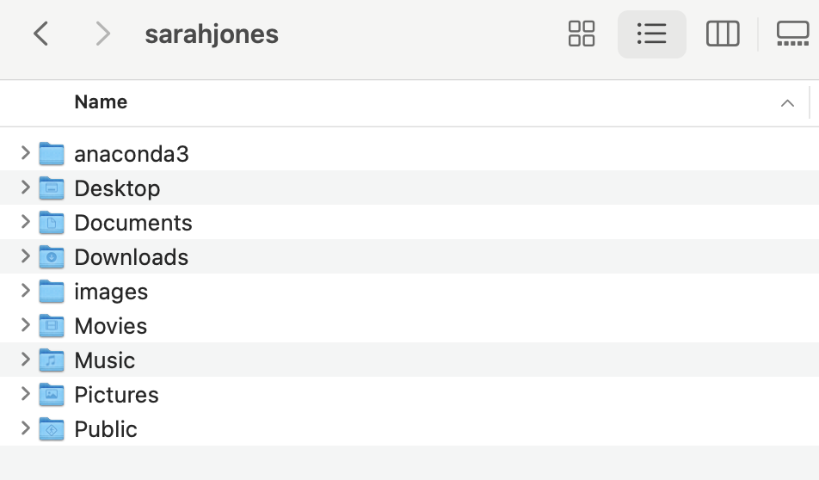Select the anaconda3 folder icon
This screenshot has height=480, width=819.
52,154
